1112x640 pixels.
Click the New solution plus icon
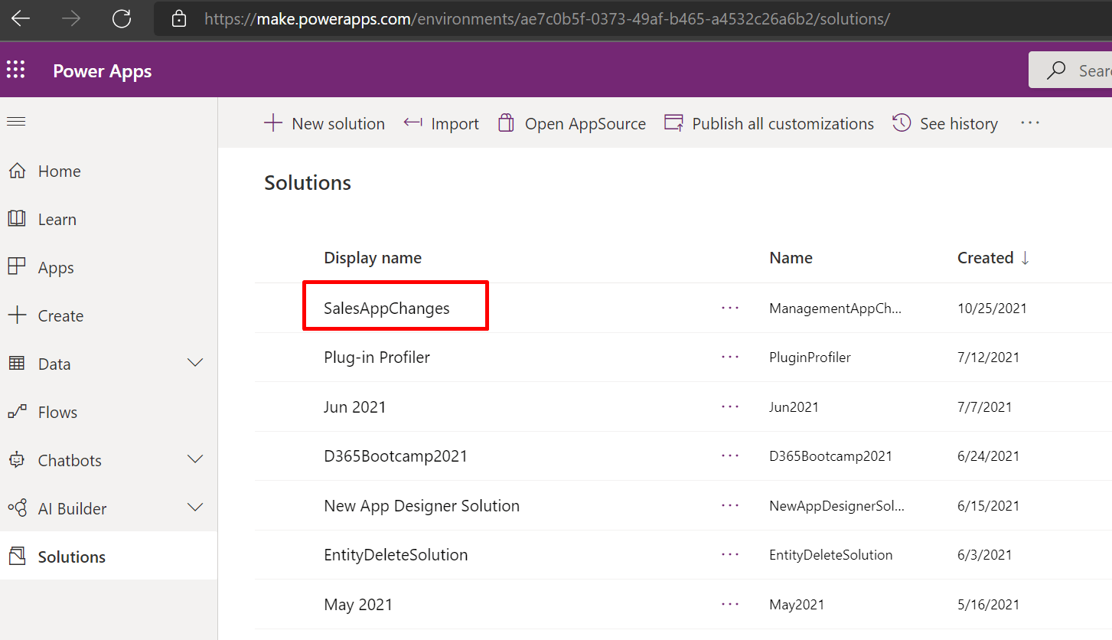click(273, 123)
